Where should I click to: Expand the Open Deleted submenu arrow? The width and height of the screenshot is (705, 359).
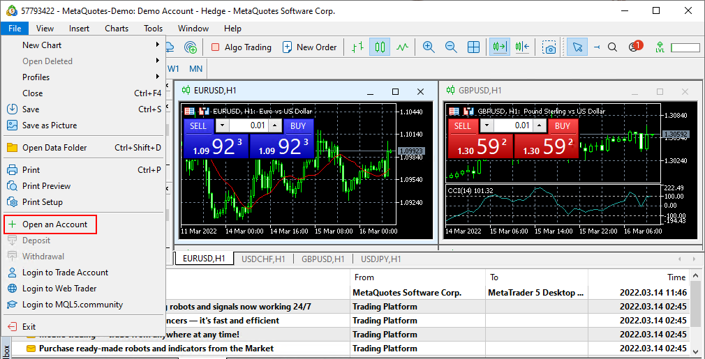[x=158, y=61]
